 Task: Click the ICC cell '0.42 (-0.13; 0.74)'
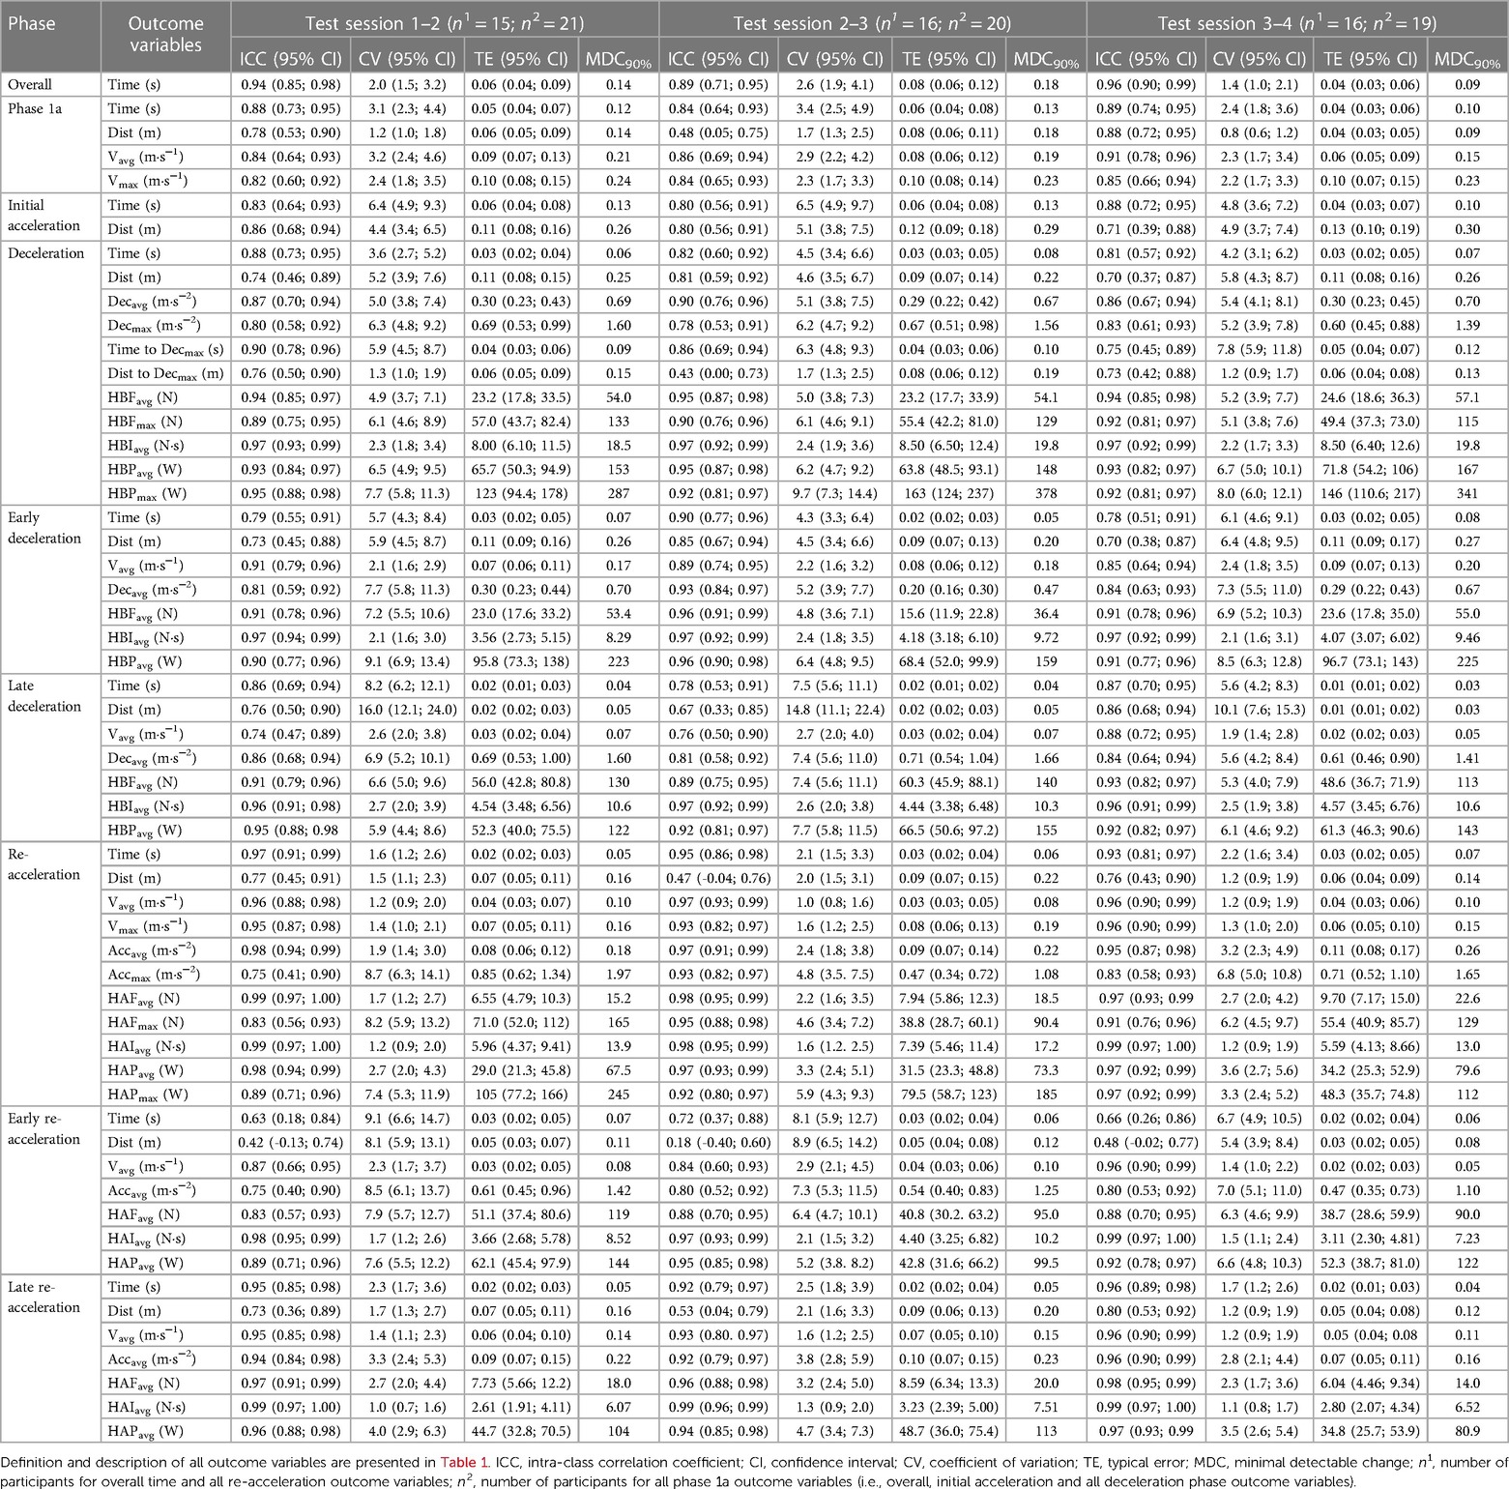pos(291,1142)
